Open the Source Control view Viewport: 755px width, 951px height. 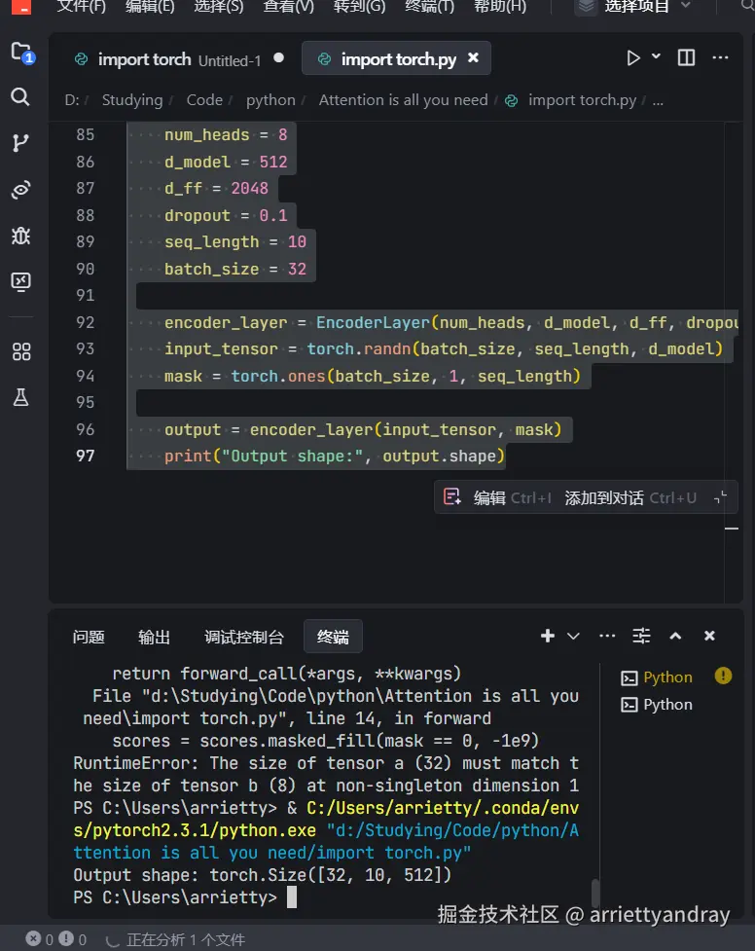[x=20, y=143]
